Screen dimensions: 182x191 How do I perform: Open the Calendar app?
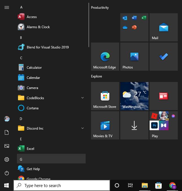51,77
